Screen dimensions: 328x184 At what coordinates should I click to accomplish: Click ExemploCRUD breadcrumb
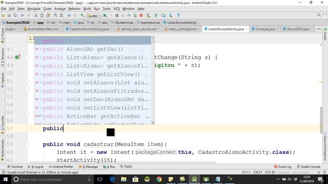click(16, 22)
